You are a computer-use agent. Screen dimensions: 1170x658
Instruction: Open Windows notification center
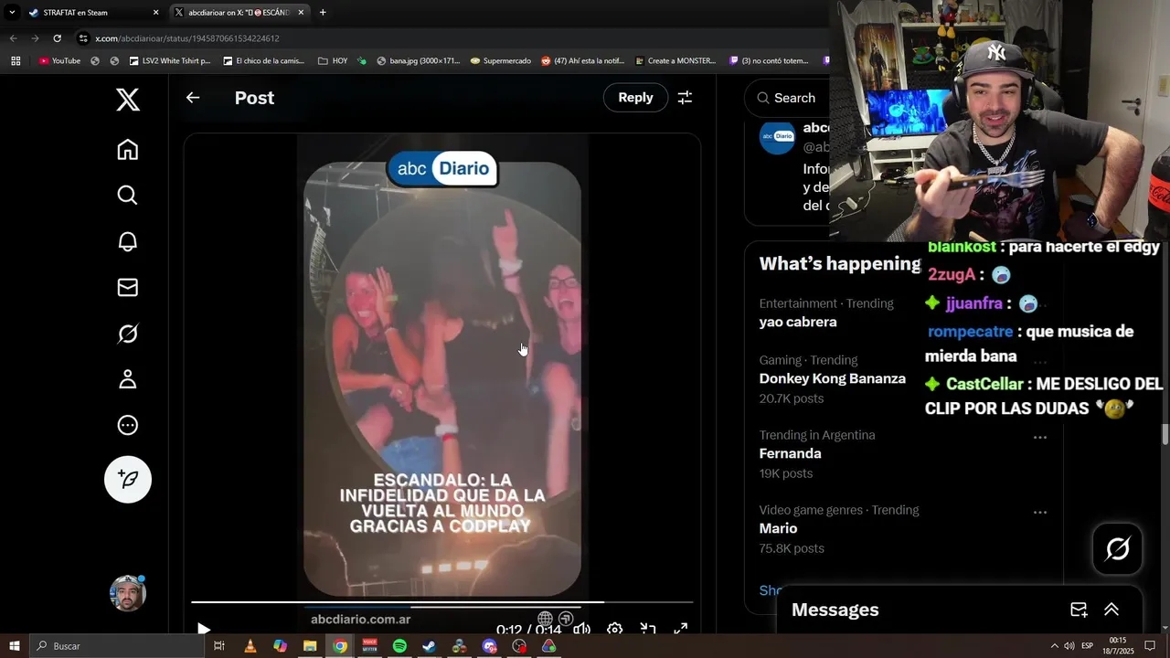coord(1150,646)
